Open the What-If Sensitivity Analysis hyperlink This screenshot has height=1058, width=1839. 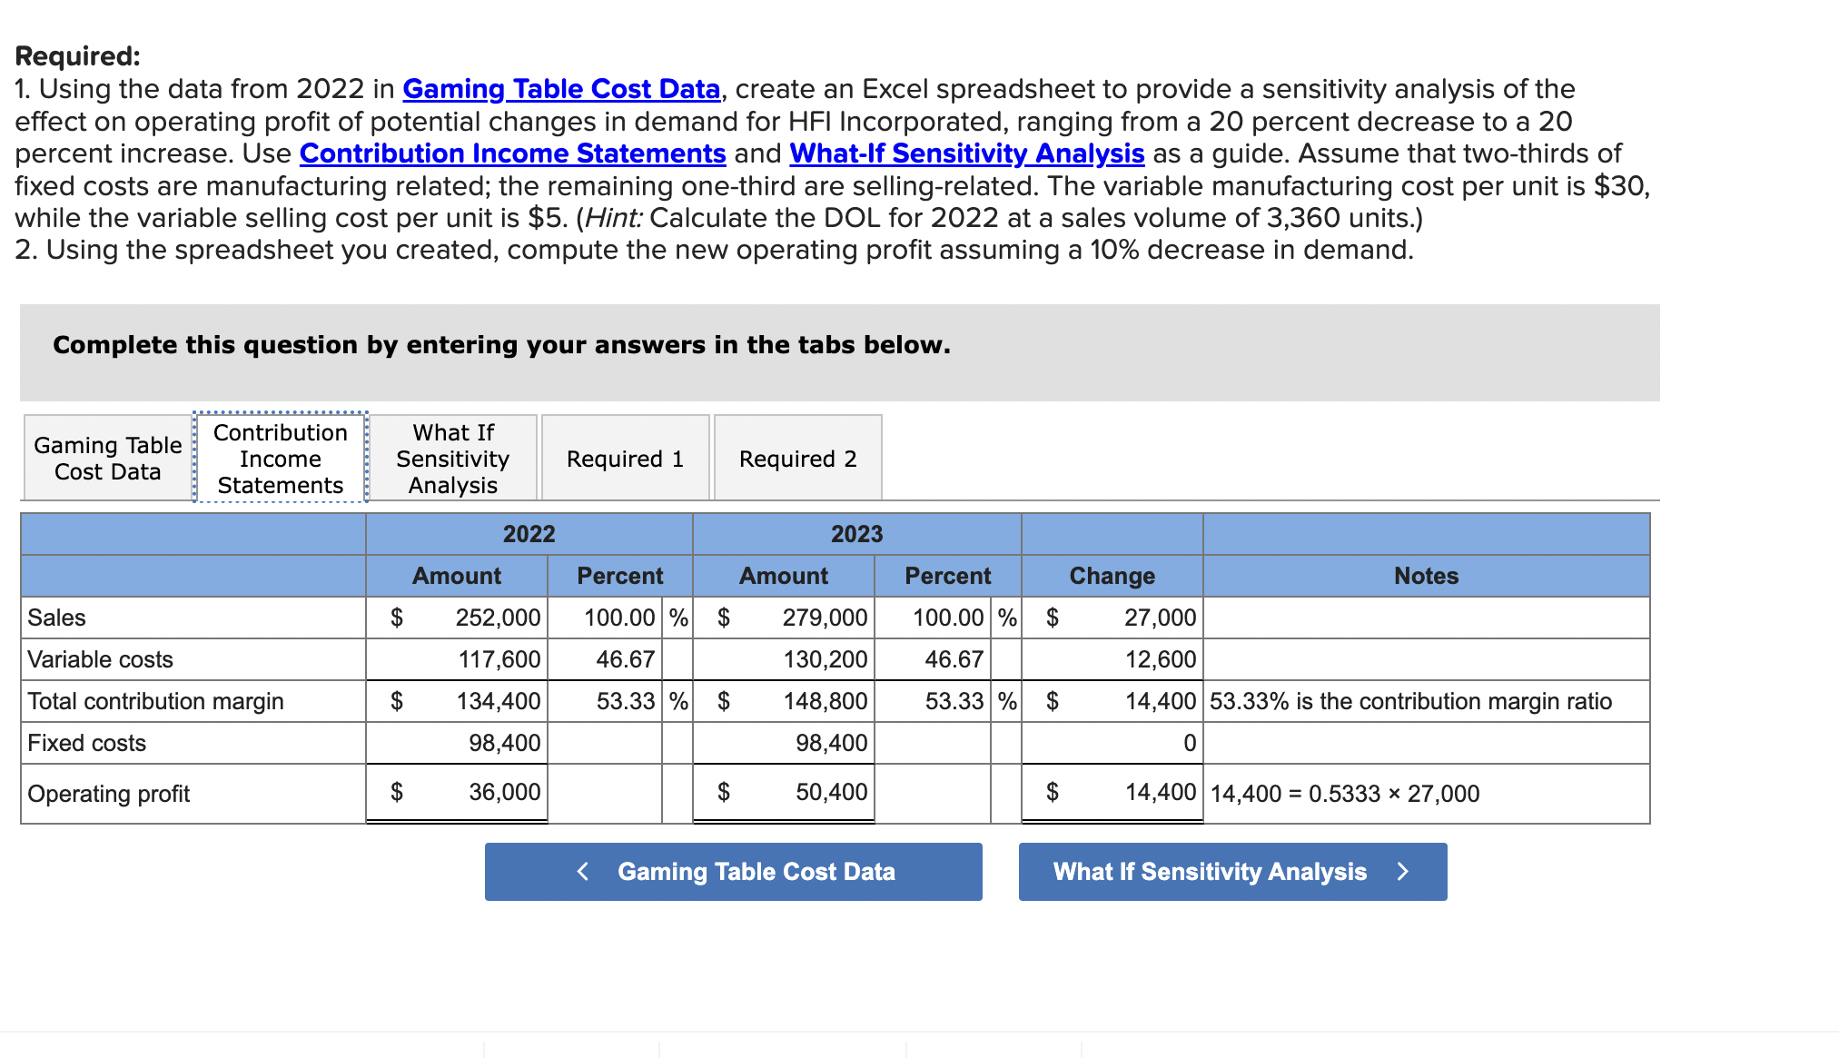coord(965,153)
